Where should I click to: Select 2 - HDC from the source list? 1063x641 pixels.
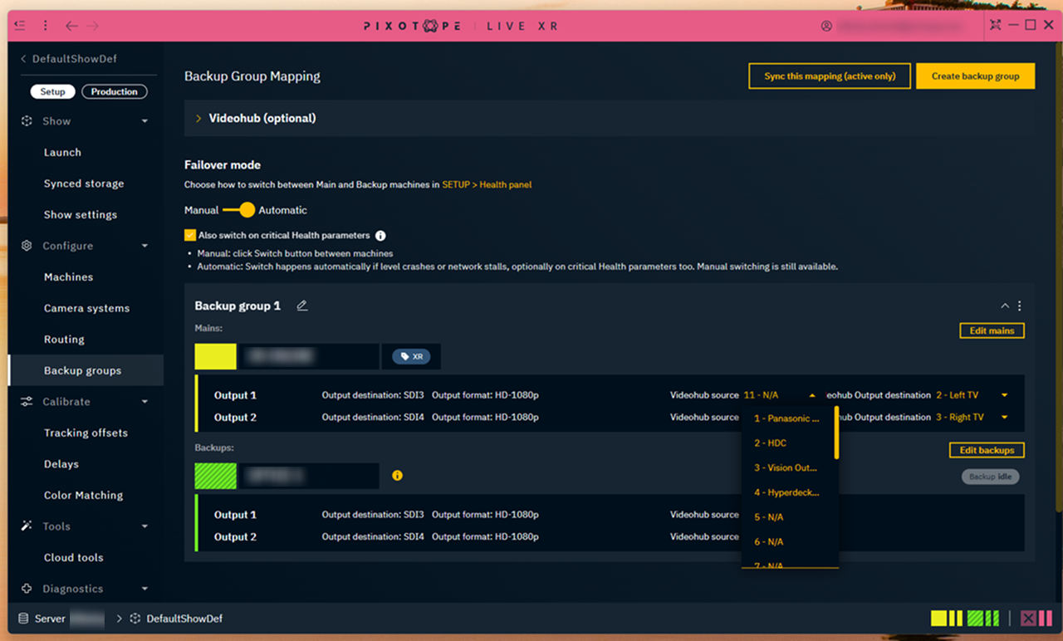pyautogui.click(x=770, y=443)
